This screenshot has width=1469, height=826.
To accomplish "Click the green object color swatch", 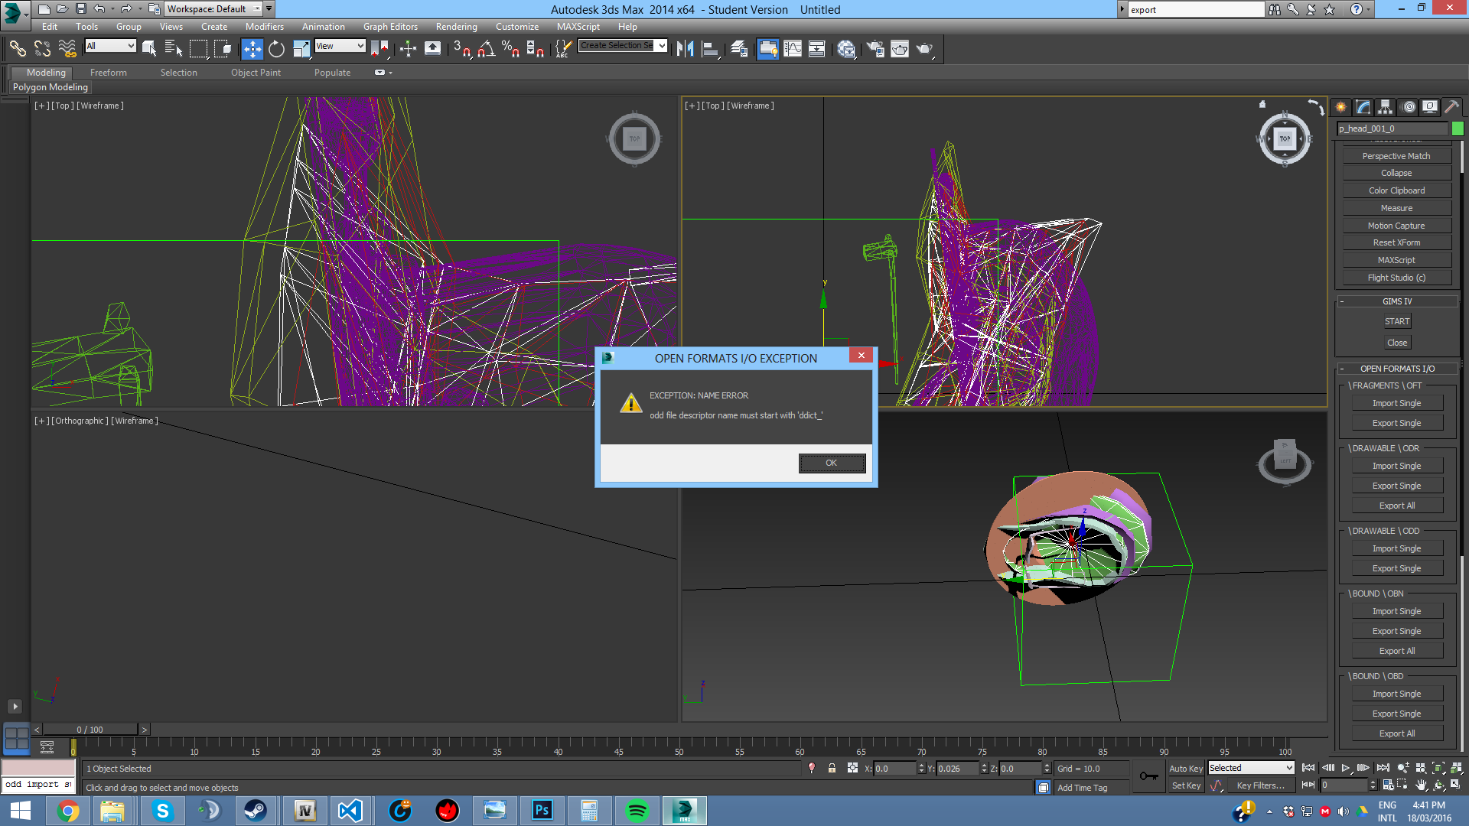I will pyautogui.click(x=1458, y=128).
